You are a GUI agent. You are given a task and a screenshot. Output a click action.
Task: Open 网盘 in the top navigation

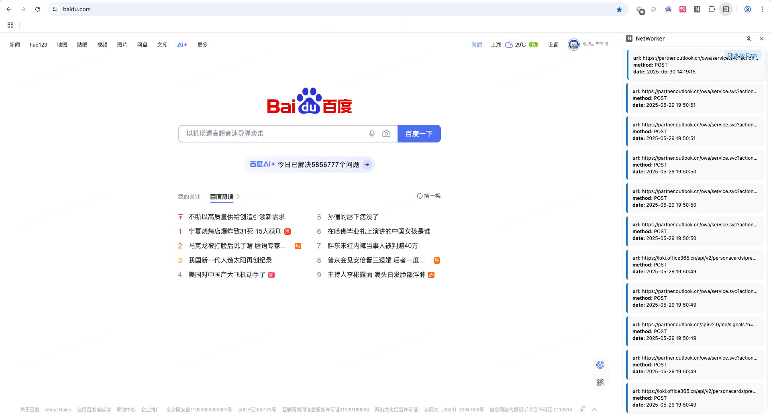coord(142,45)
